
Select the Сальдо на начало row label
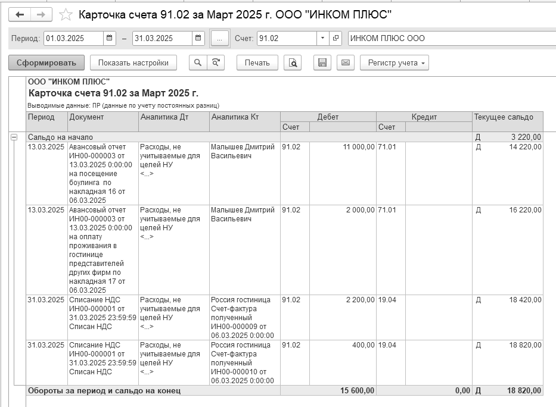click(60, 137)
